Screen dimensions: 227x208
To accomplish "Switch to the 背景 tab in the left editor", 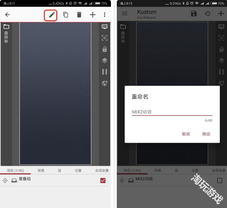I will coord(41,170).
